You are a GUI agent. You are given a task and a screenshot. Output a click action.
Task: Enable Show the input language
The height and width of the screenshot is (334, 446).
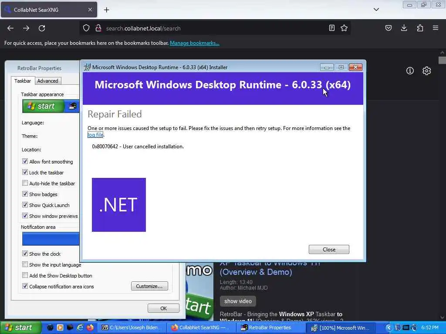[25, 264]
